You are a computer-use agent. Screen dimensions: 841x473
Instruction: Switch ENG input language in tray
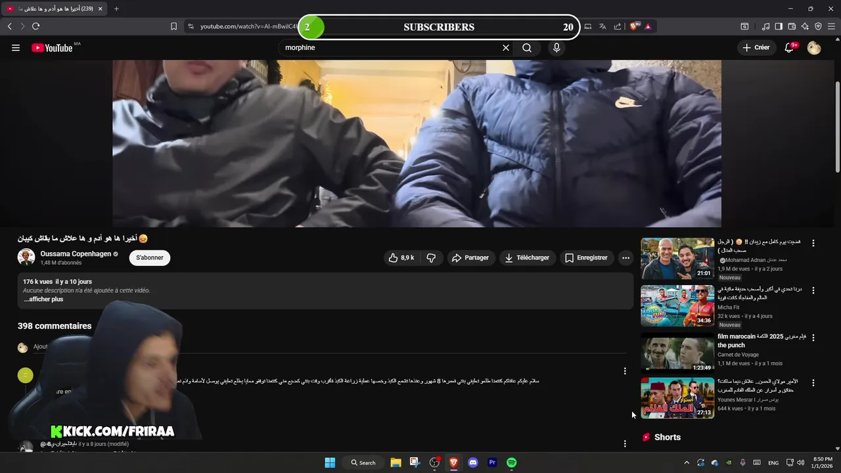(773, 462)
